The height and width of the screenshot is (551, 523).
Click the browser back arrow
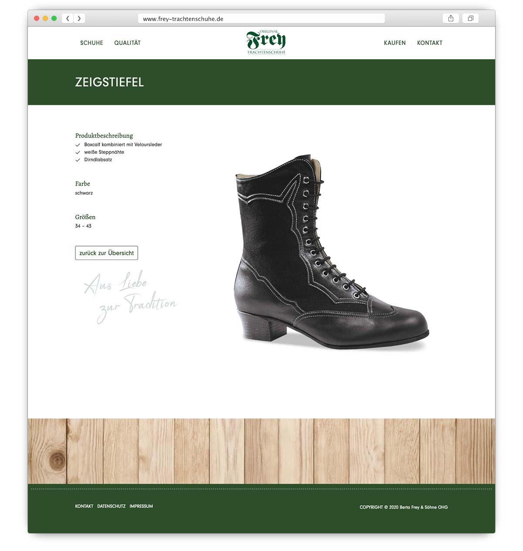(68, 18)
